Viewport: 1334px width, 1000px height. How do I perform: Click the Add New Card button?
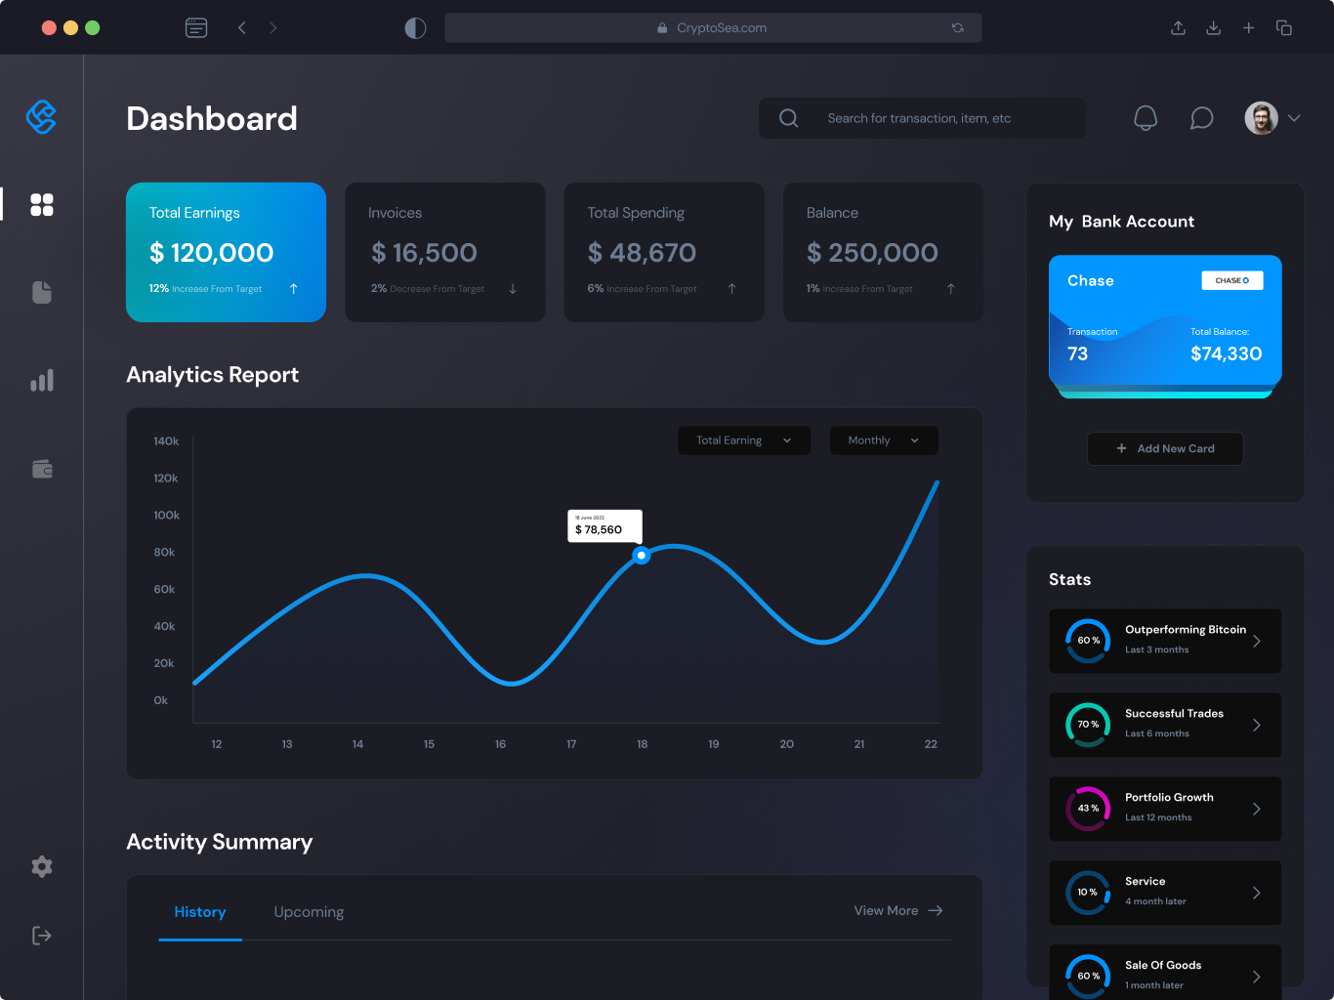point(1165,448)
